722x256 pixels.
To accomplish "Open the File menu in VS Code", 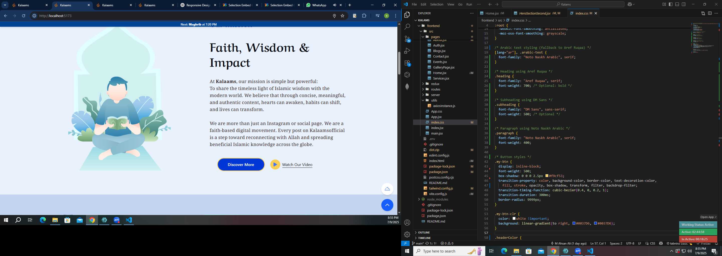I will pos(414,4).
